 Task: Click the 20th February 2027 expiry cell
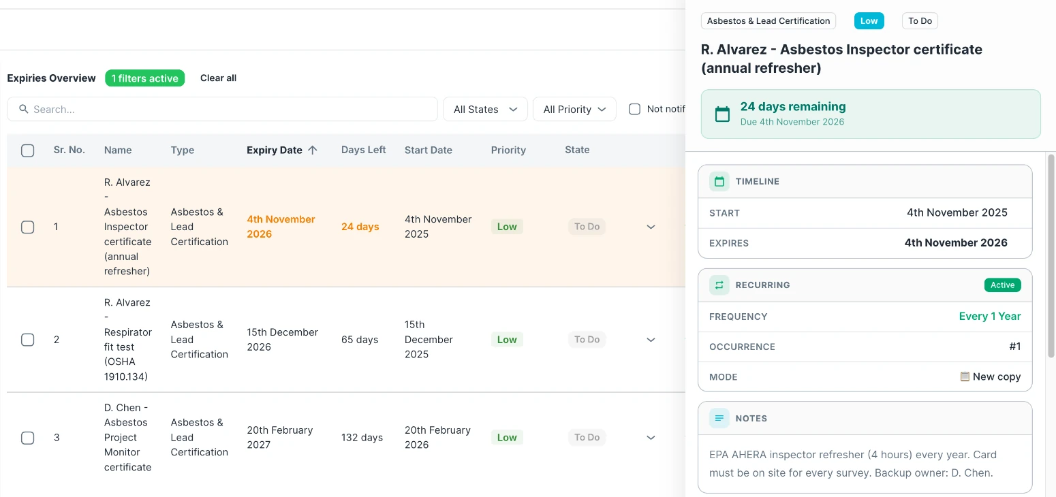click(280, 438)
